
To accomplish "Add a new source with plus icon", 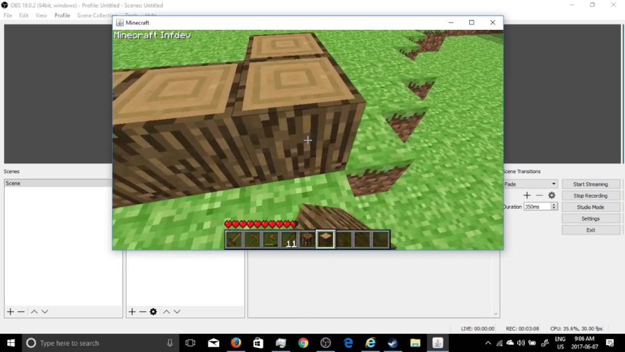I will click(132, 311).
